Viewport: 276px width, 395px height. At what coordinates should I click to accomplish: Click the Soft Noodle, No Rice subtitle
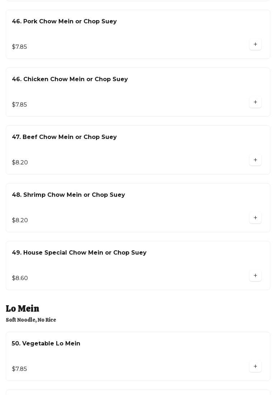click(31, 320)
